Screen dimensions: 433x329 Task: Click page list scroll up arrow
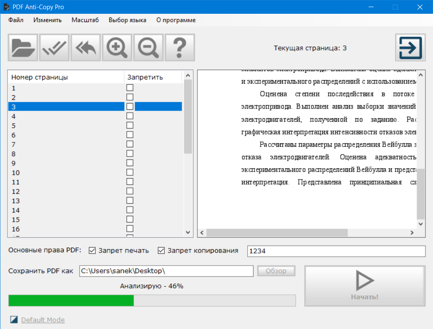click(188, 76)
